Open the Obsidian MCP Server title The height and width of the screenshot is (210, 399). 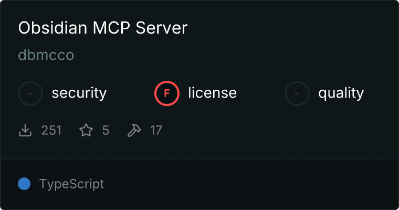[x=103, y=28]
